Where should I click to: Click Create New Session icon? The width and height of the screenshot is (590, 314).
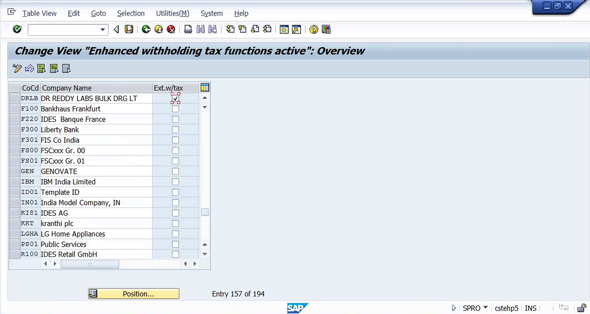[x=284, y=30]
